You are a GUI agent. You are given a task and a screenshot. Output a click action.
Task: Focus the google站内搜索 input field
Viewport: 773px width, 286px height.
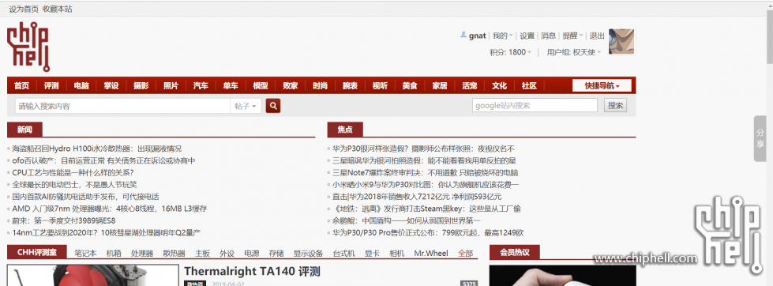point(535,106)
